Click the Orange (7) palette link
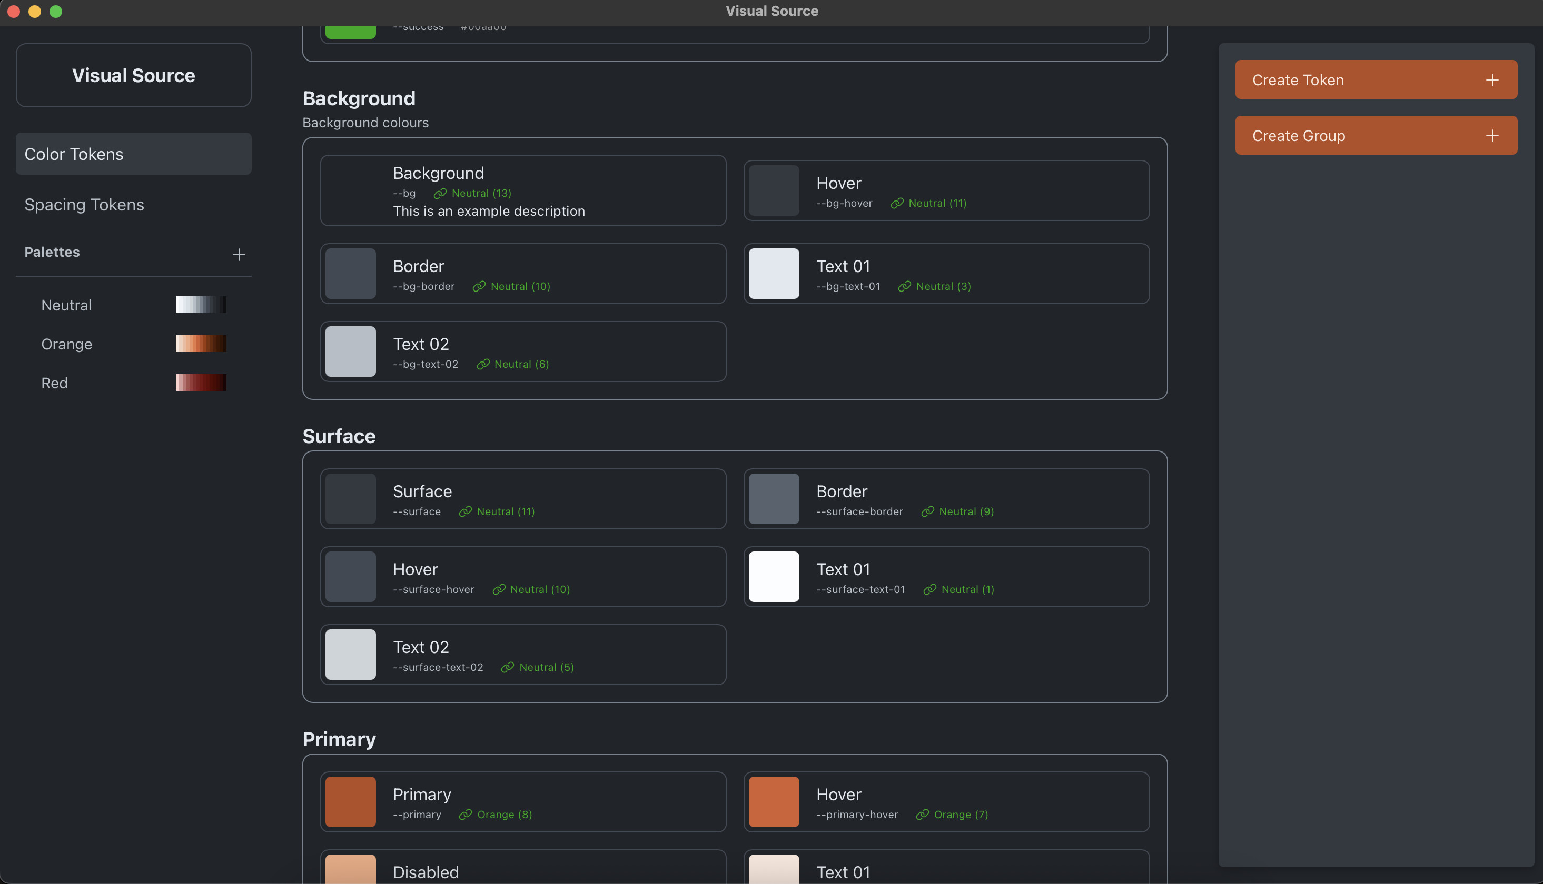Viewport: 1543px width, 884px height. (961, 815)
